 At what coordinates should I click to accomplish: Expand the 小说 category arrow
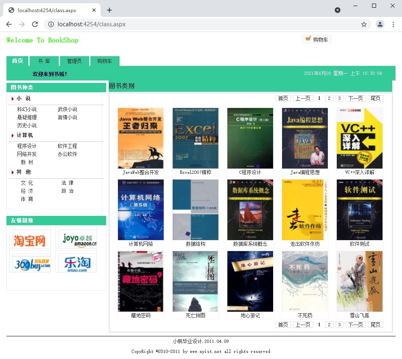12,99
